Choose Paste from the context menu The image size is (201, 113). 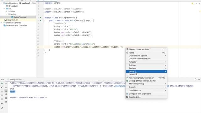146,53
